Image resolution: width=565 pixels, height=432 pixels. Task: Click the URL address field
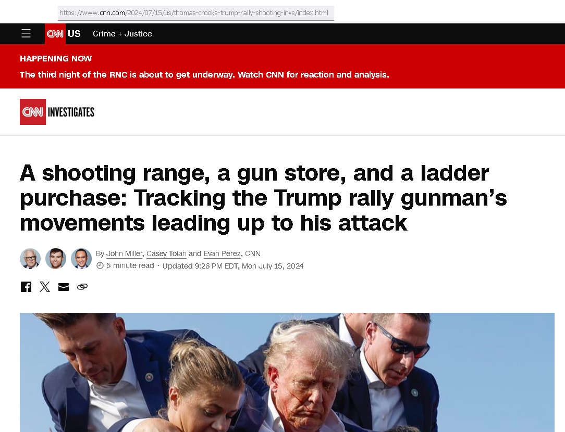pyautogui.click(x=195, y=13)
